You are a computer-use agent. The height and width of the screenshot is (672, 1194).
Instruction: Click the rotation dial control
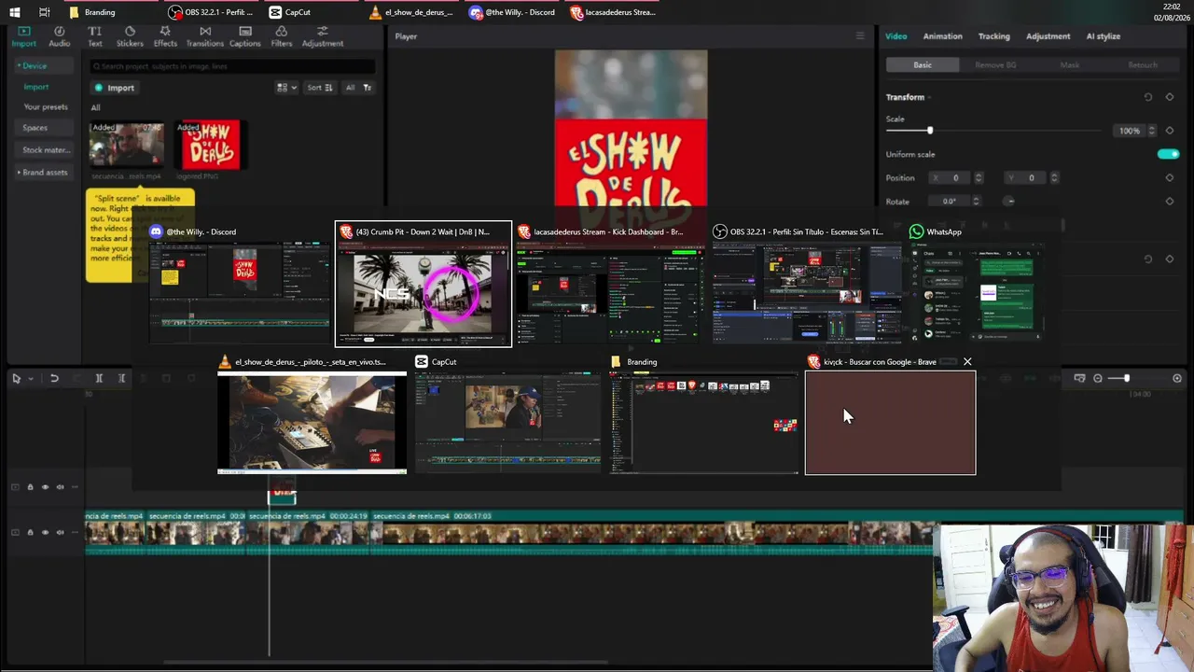(x=1009, y=201)
